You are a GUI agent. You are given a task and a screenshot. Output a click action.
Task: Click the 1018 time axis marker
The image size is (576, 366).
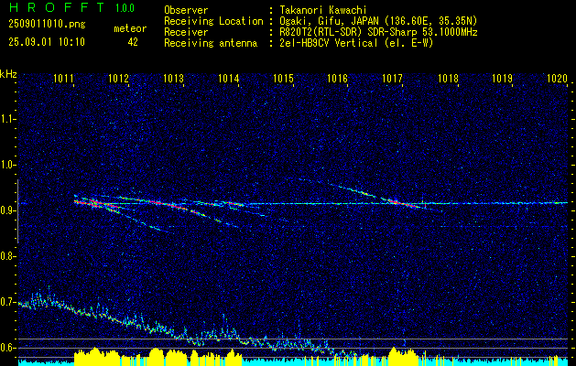[448, 78]
